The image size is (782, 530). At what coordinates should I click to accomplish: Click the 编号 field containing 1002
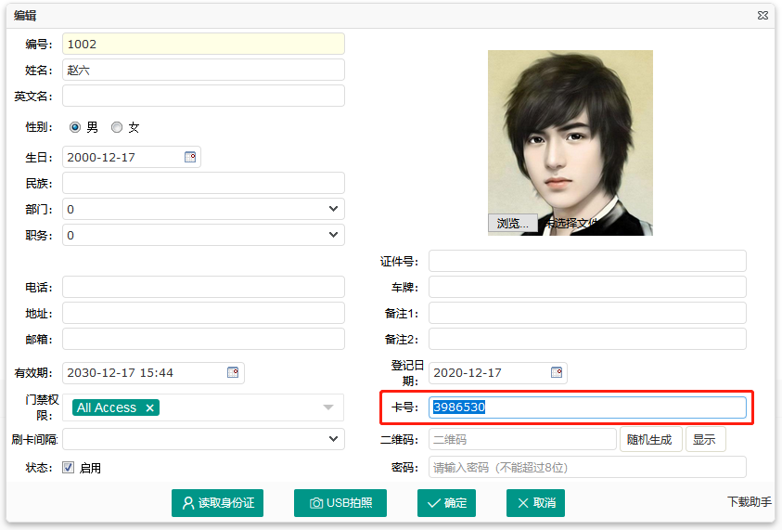pyautogui.click(x=203, y=44)
